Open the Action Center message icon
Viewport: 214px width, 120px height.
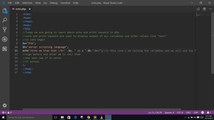(198, 117)
